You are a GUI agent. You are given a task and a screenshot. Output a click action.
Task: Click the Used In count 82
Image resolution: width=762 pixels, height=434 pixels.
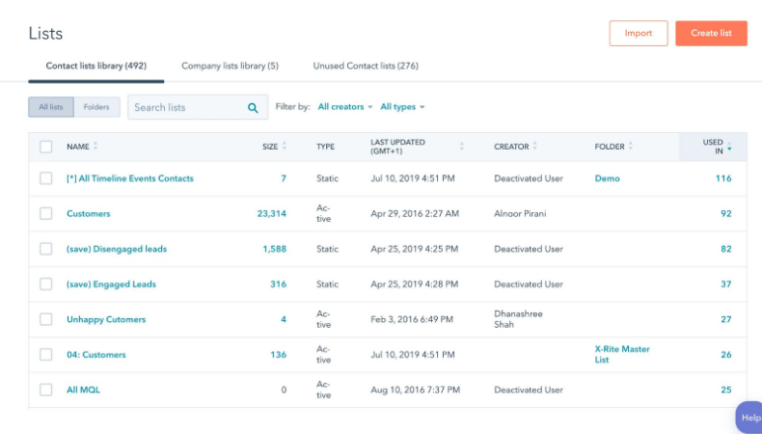(726, 249)
